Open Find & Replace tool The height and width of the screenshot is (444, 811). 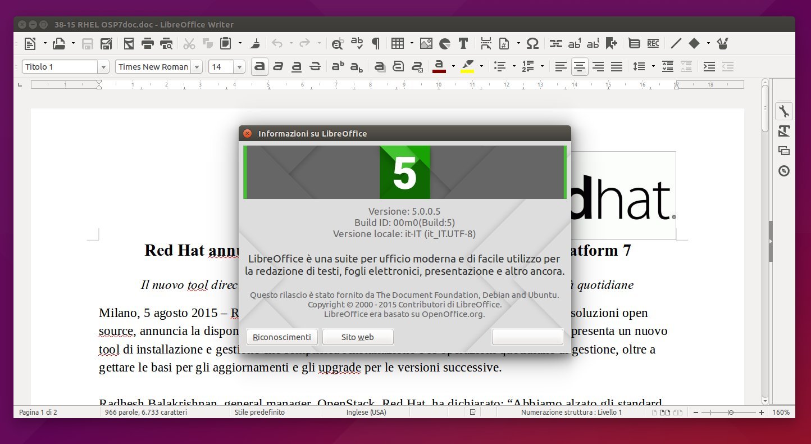[x=337, y=43]
